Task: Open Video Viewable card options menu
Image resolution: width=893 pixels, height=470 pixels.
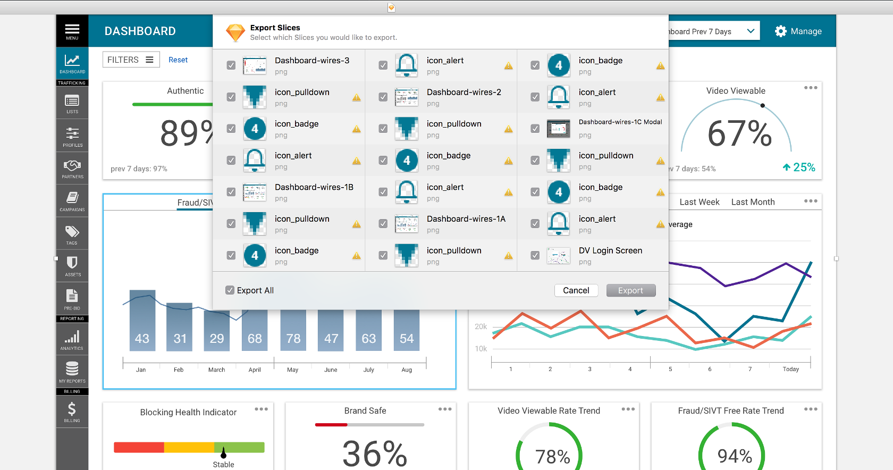Action: 810,88
